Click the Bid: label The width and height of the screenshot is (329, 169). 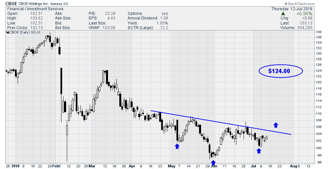coord(58,23)
